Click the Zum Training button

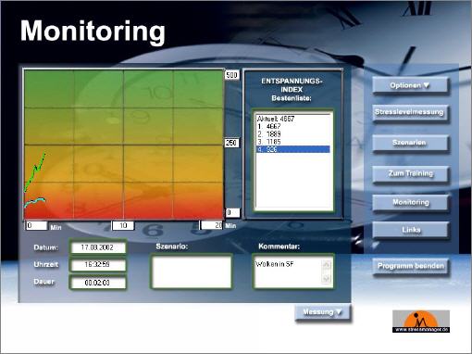410,174
